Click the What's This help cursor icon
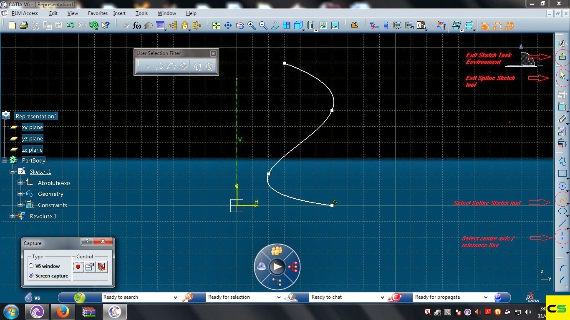 [x=106, y=26]
